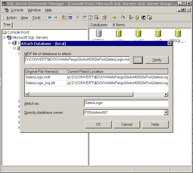
Task: Click the Delete X toolbar icon
Action: 78,17
